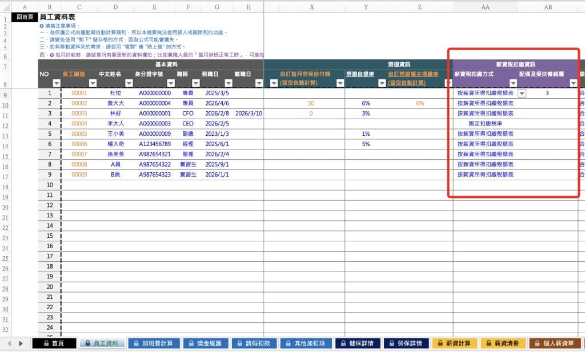Switch to the 薪資清冊 sheet tab
This screenshot has height=352, width=585.
(503, 343)
